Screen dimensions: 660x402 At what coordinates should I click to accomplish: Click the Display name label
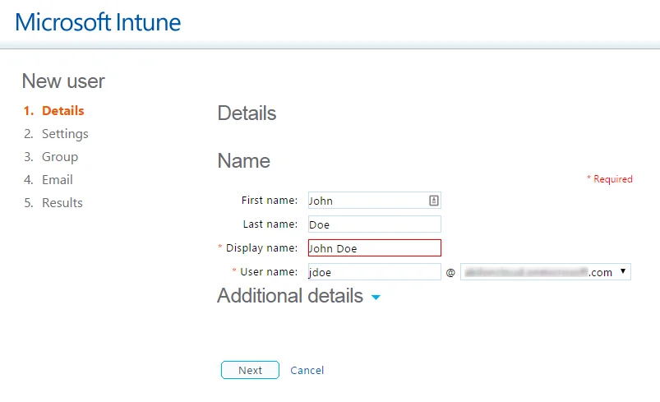261,248
